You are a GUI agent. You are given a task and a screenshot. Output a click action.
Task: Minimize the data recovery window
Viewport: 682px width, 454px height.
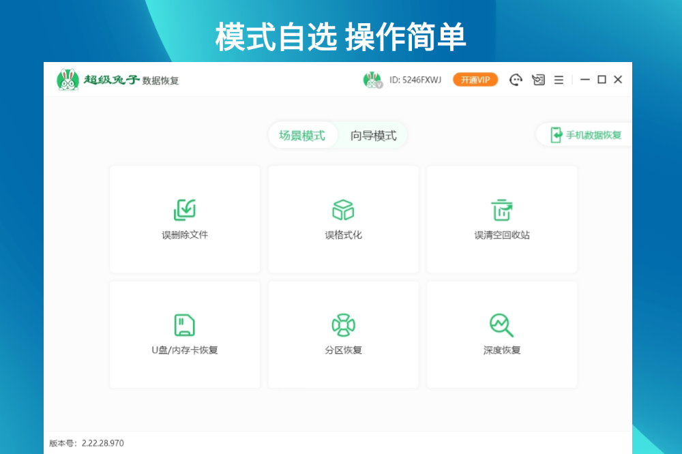(x=584, y=80)
